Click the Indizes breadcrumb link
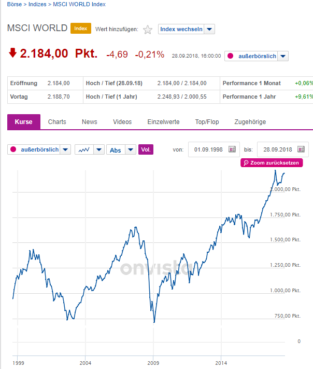 [37, 4]
